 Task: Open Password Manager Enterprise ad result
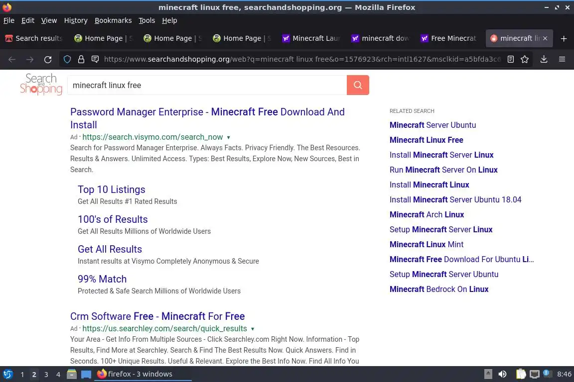(x=207, y=118)
